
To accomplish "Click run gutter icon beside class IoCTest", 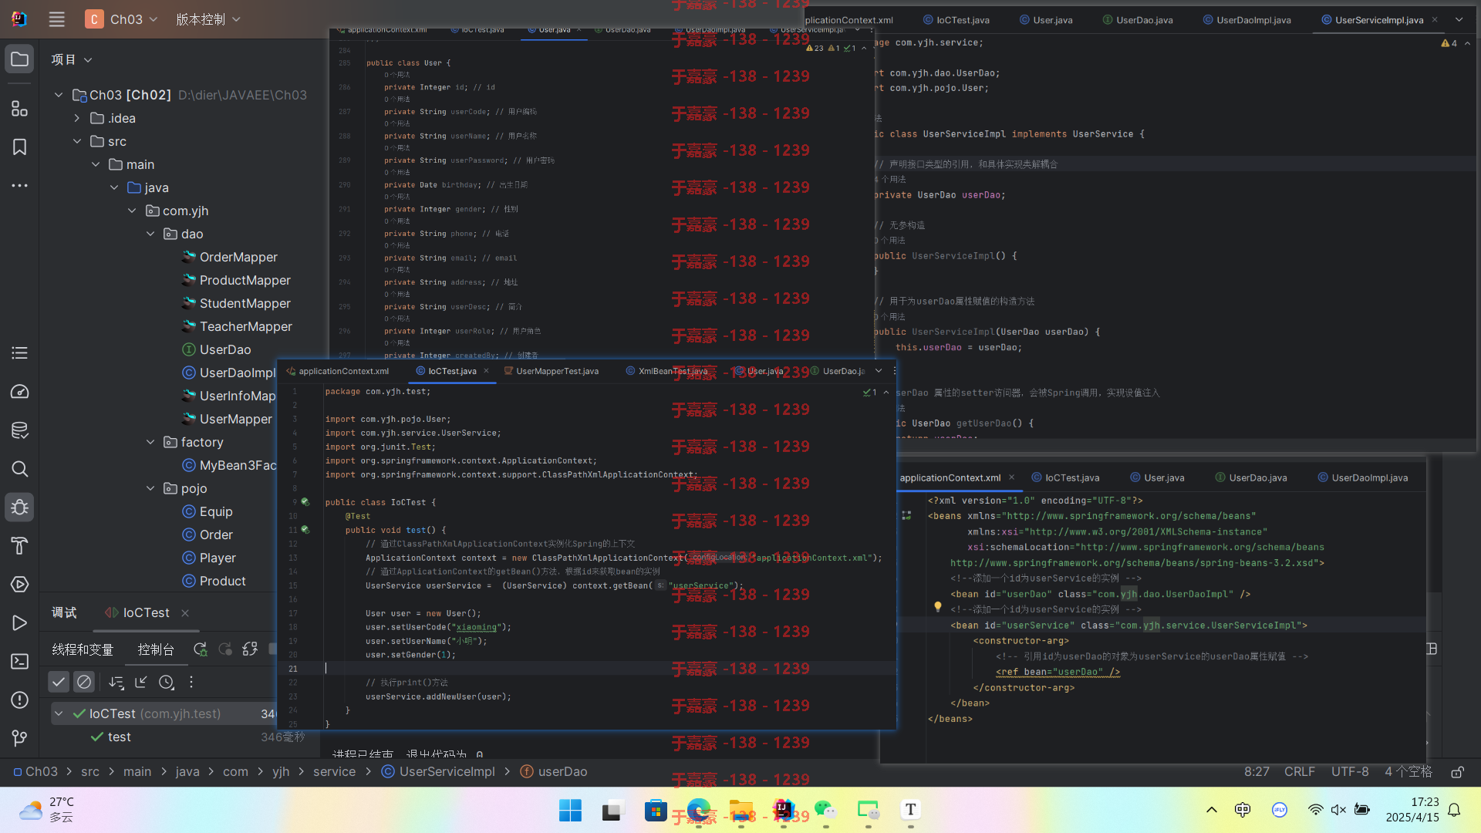I will pos(305,502).
